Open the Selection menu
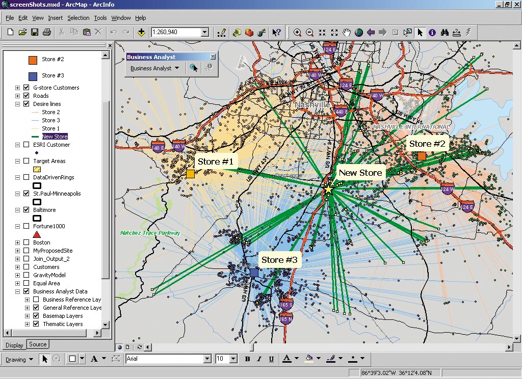 click(x=78, y=18)
